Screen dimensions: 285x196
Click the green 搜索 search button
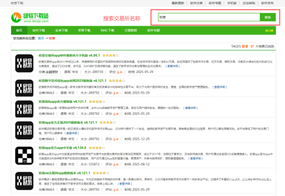point(267,17)
